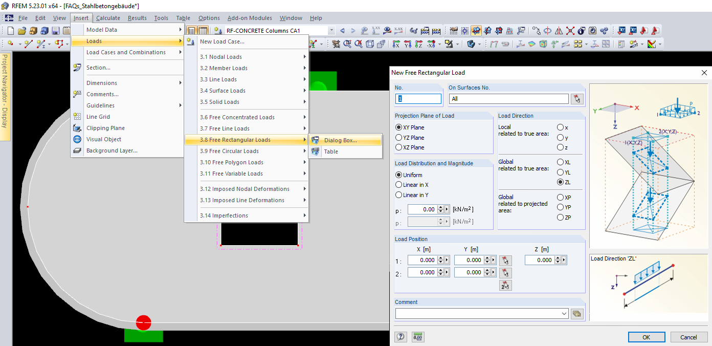712x346 pixels.
Task: Click the On Surfaces No. input field
Action: (x=509, y=99)
